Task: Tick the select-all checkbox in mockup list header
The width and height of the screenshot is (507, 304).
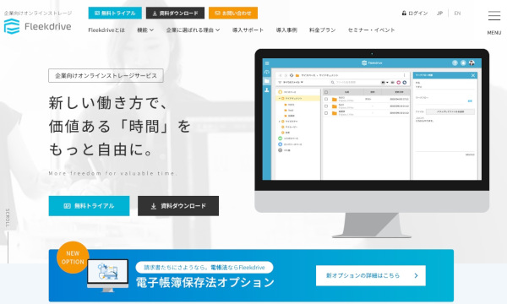Action: click(x=326, y=92)
